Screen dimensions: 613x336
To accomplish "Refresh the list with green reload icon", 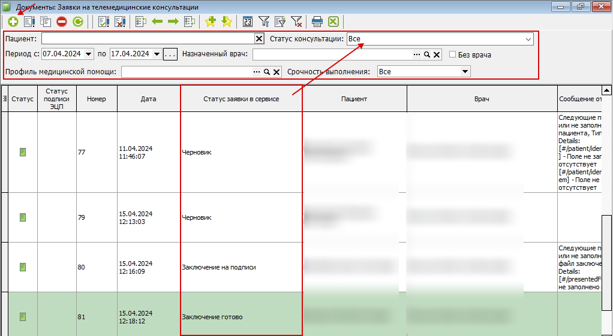I will [78, 22].
